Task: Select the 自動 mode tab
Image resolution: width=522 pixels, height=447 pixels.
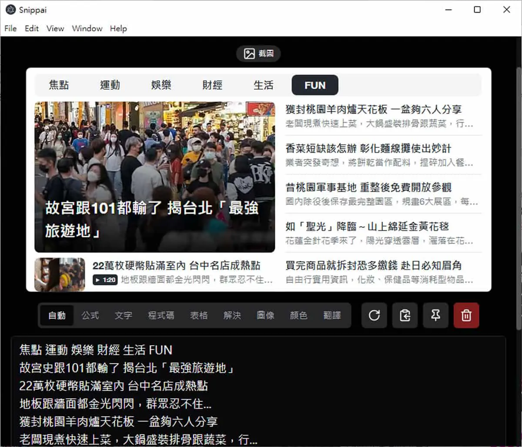Action: point(57,315)
